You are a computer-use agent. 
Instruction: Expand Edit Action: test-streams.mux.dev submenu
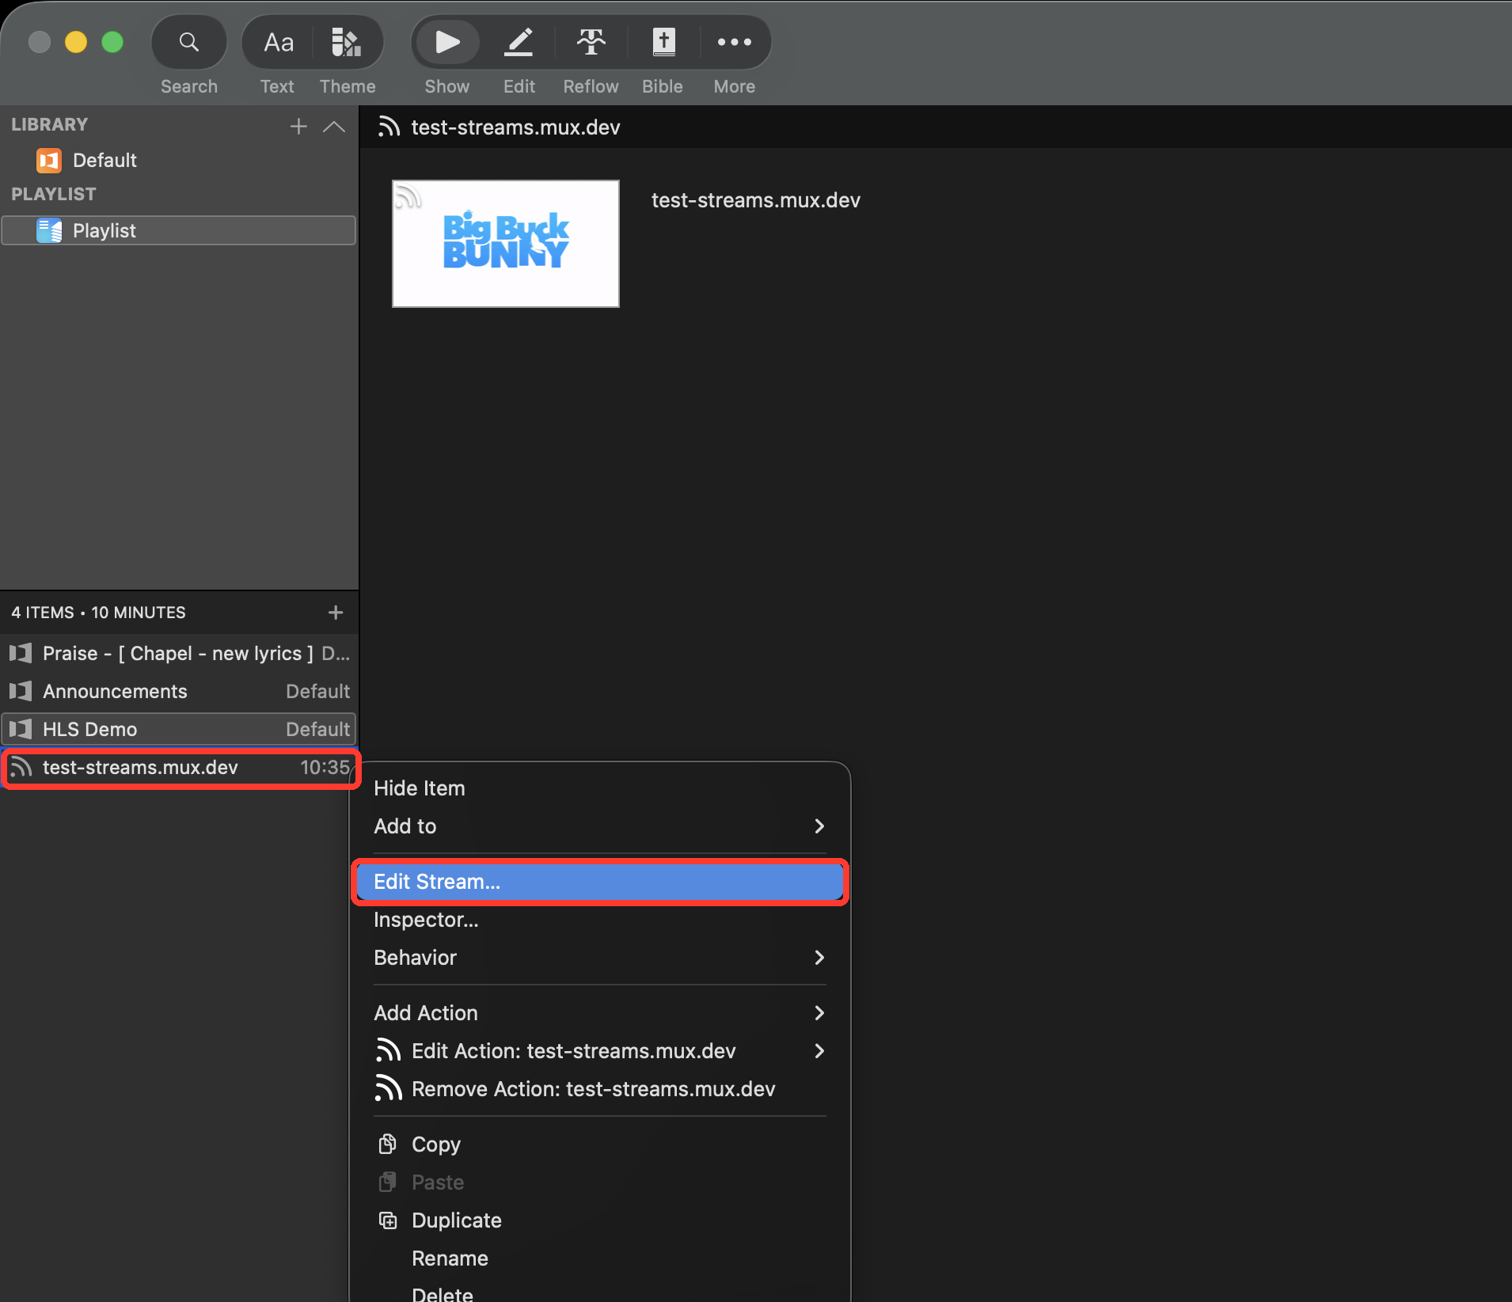pyautogui.click(x=599, y=1051)
